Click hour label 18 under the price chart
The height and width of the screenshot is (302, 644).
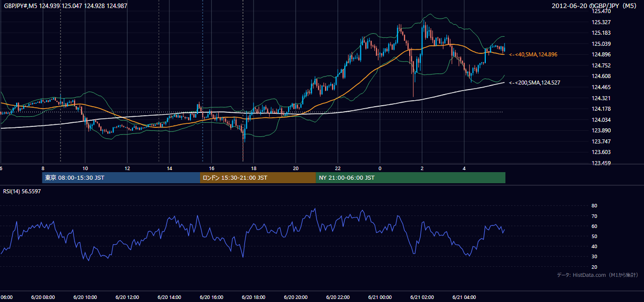[253, 168]
